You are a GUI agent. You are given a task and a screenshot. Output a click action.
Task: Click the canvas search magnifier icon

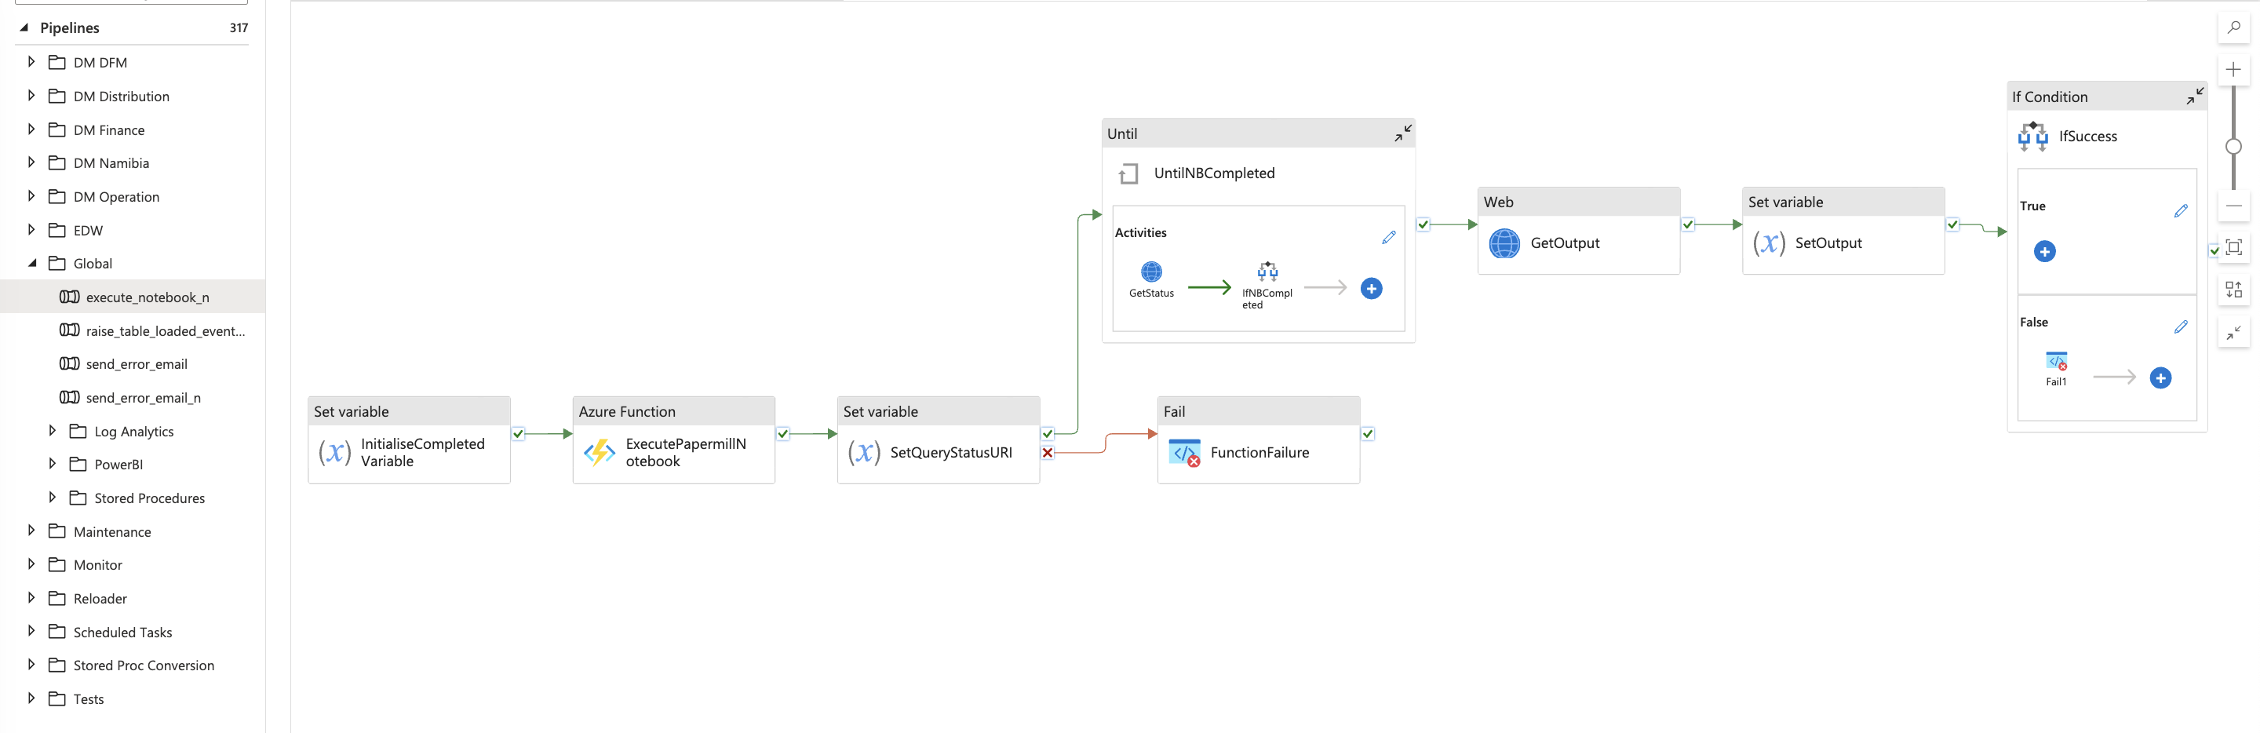click(x=2233, y=28)
